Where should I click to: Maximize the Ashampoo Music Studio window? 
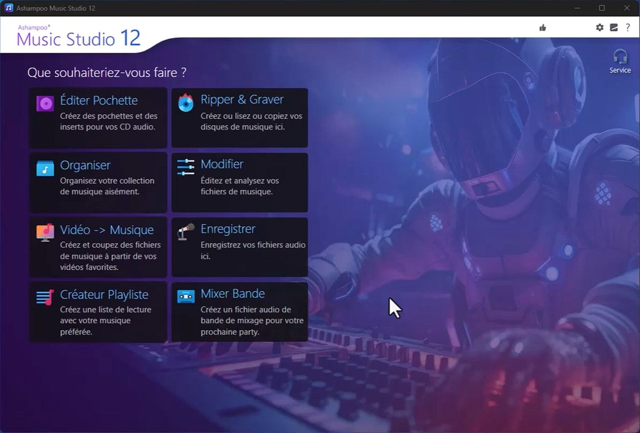[602, 8]
